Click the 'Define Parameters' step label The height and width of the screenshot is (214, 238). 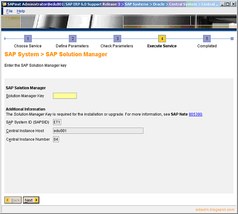[x=72, y=46]
